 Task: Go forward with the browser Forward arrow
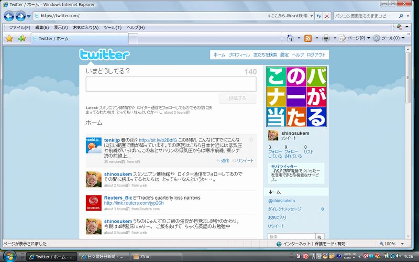point(20,16)
